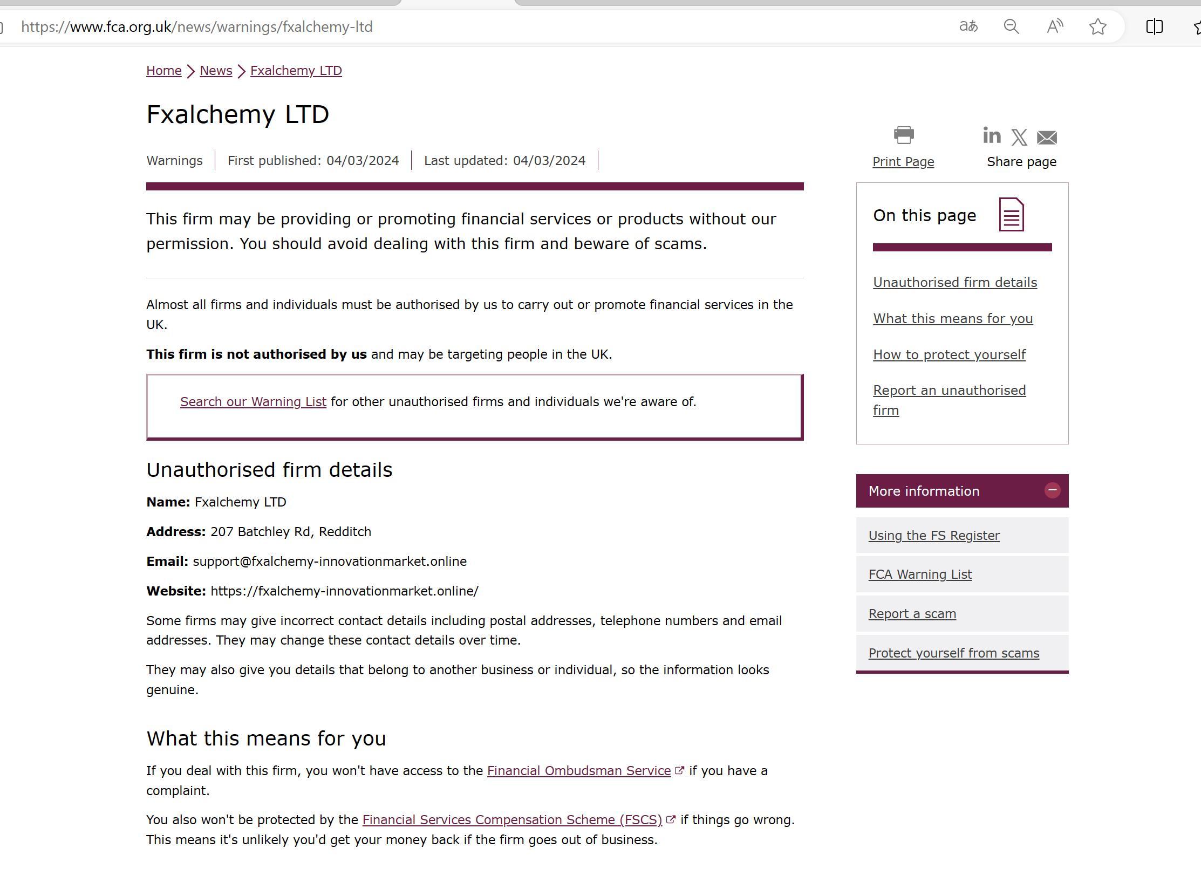Click the zoom magnifier icon in address bar
1201x869 pixels.
pyautogui.click(x=1011, y=26)
